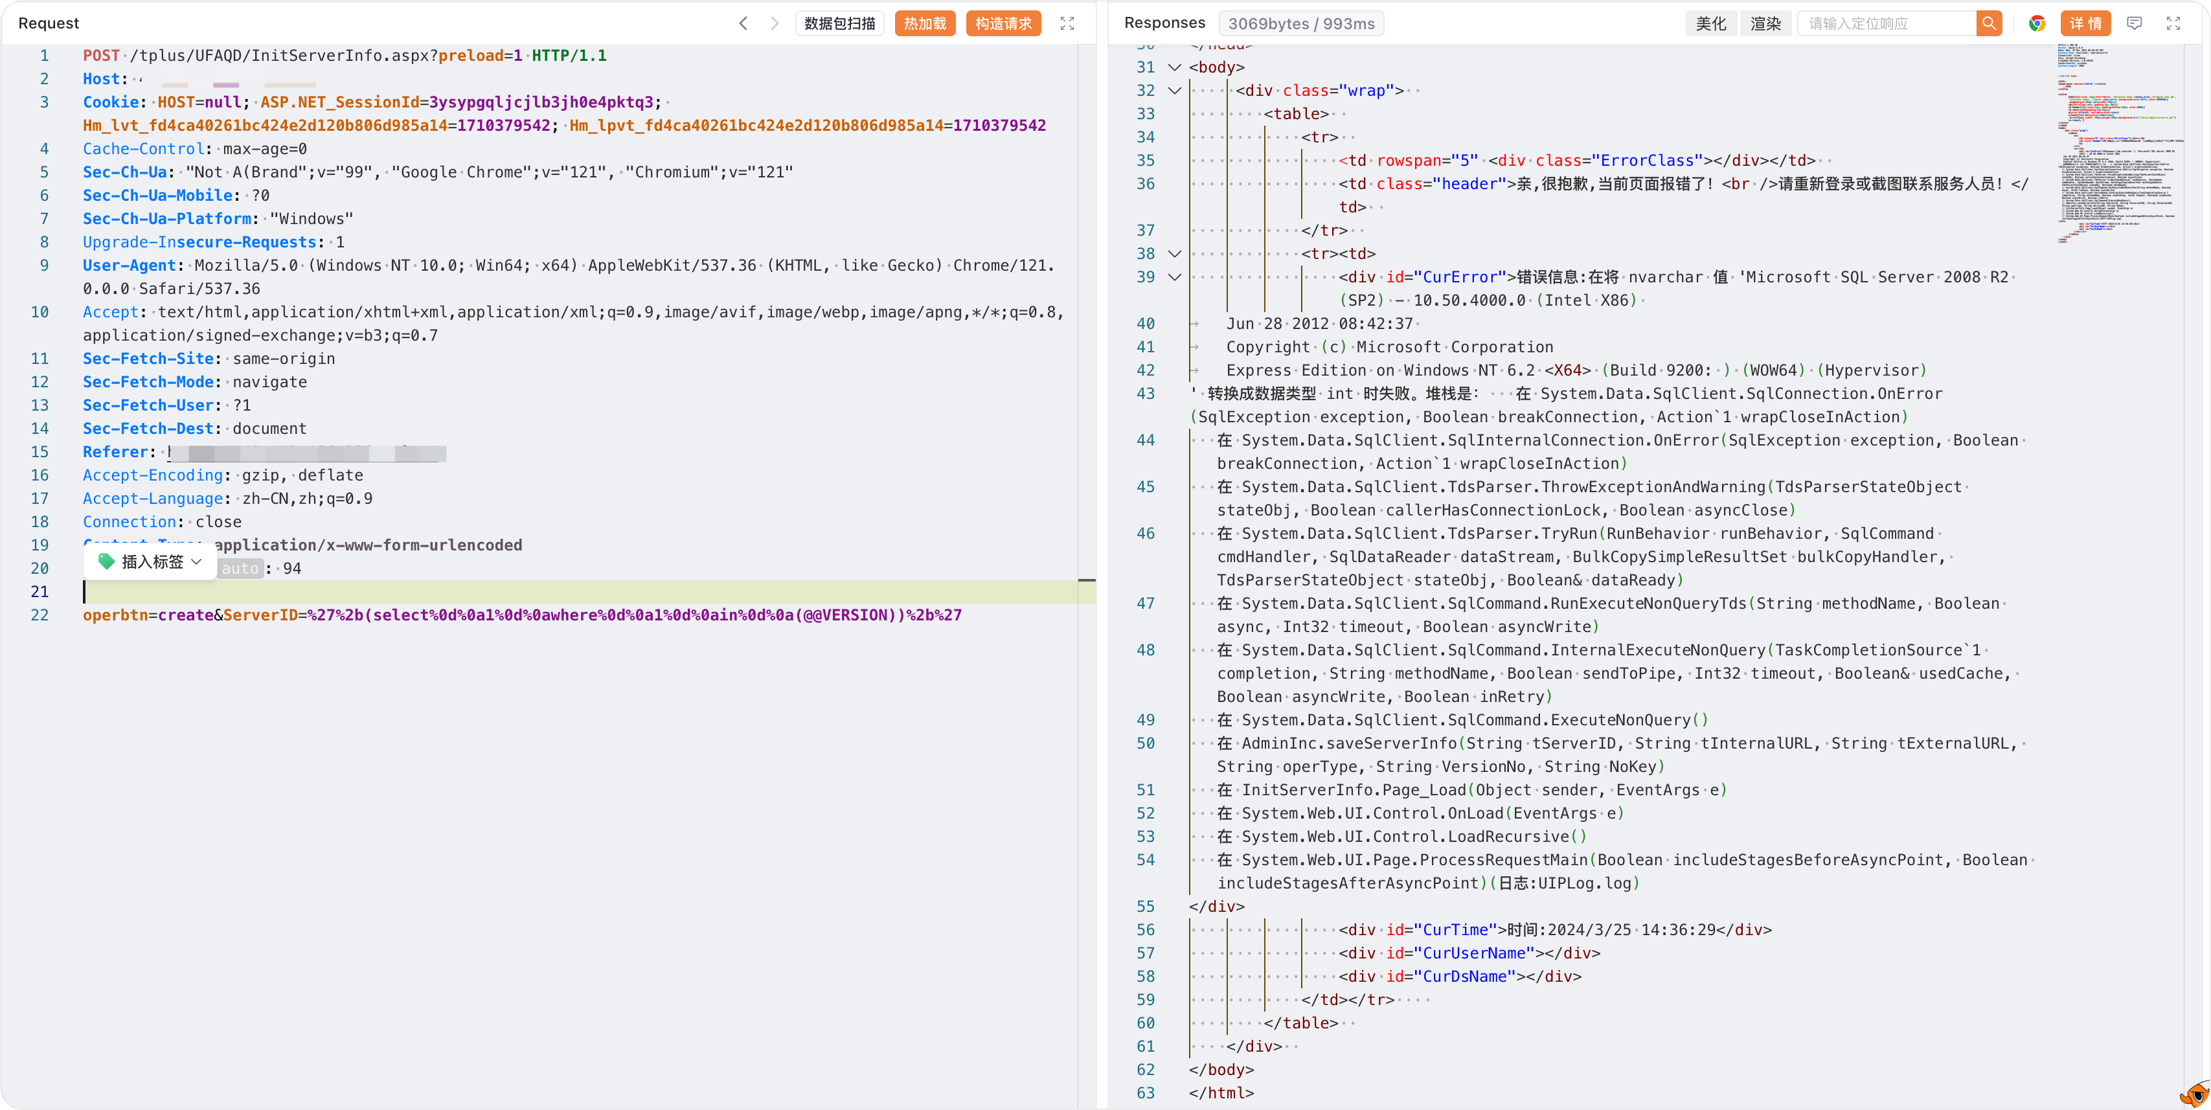2211x1110 pixels.
Task: Collapse the div wrap on line 32
Action: pos(1175,90)
